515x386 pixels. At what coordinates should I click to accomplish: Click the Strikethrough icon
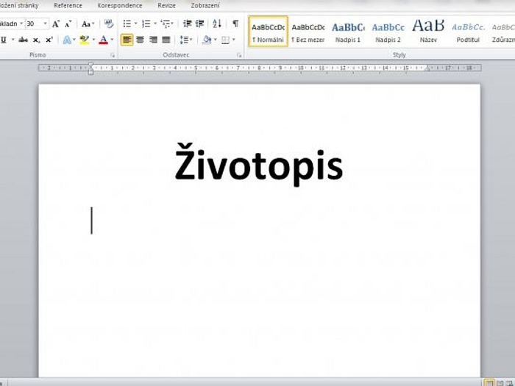24,40
